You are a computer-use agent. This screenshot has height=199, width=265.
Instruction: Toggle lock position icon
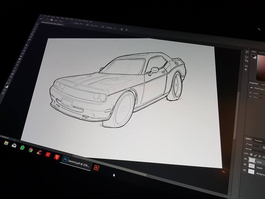(260, 156)
